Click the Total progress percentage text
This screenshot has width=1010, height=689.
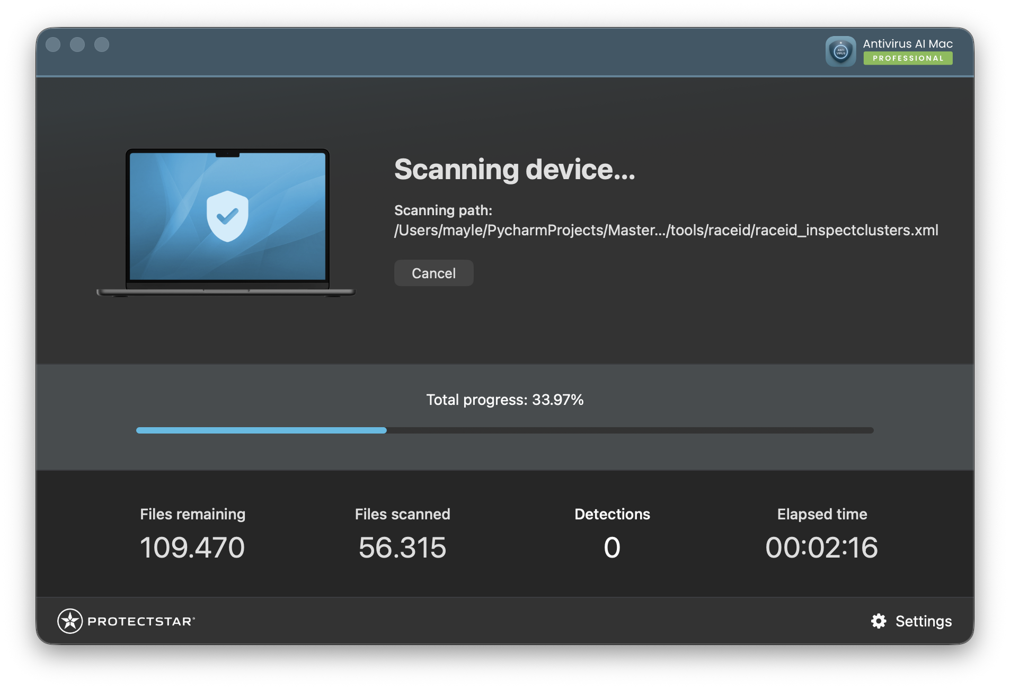tap(504, 400)
